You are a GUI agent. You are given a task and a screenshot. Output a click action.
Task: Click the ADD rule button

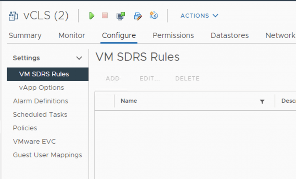click(112, 78)
